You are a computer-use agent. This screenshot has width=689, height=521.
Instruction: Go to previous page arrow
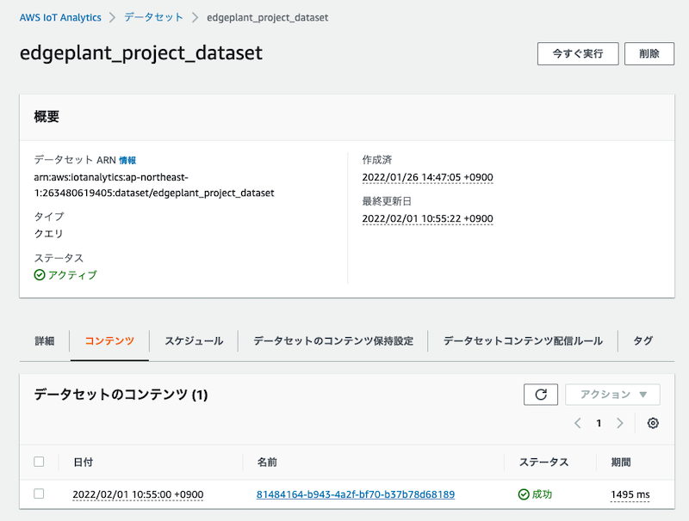[x=578, y=423]
